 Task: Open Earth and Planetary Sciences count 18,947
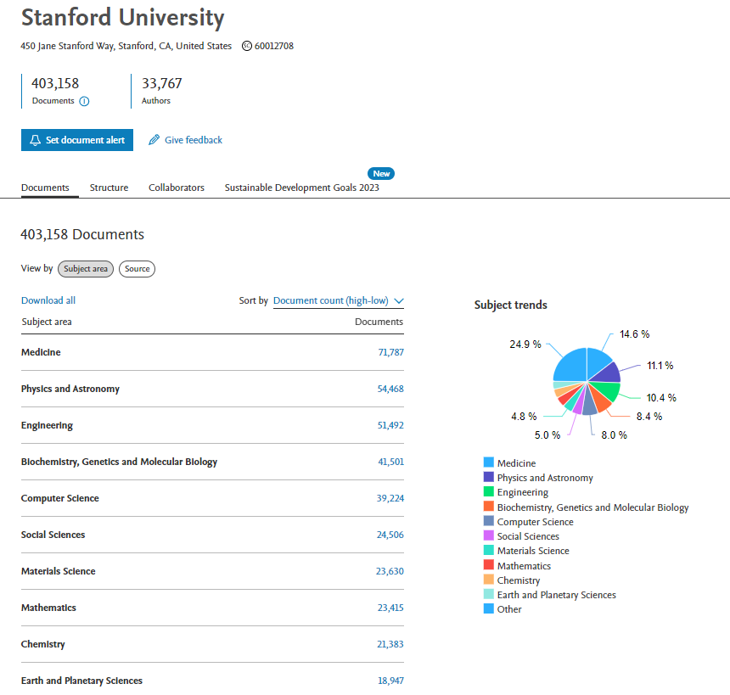[390, 681]
